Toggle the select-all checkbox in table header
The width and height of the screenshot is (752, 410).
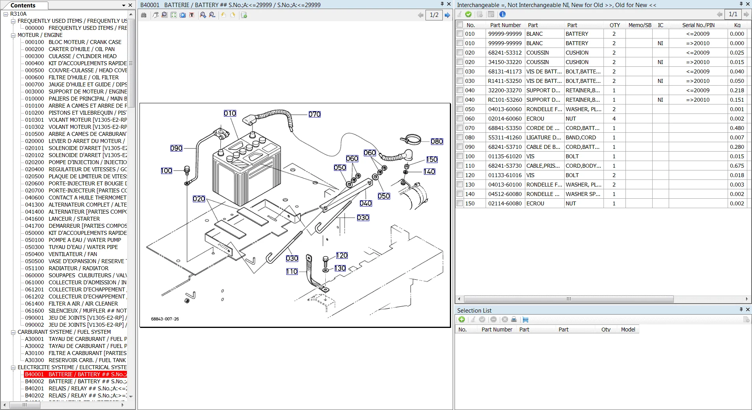point(460,25)
